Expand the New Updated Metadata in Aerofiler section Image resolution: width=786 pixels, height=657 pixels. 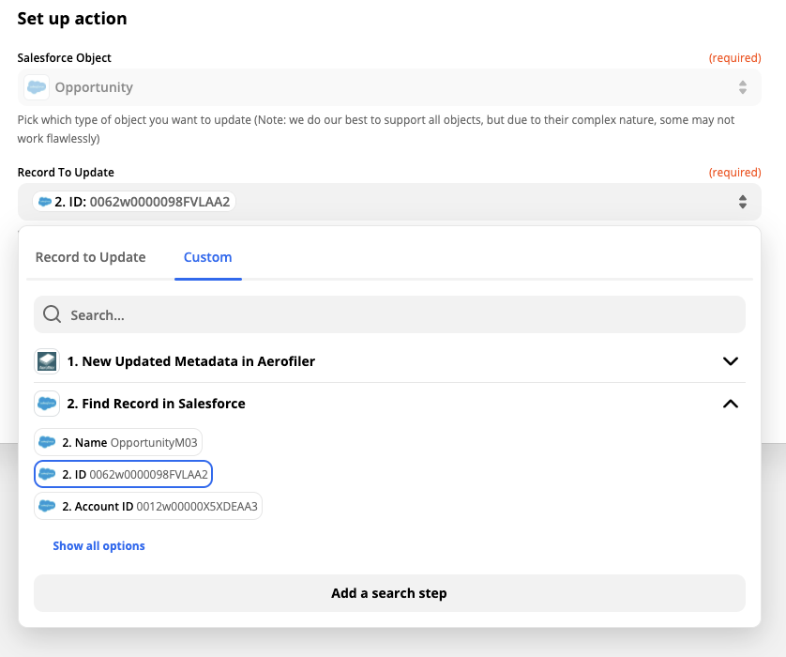tap(731, 361)
